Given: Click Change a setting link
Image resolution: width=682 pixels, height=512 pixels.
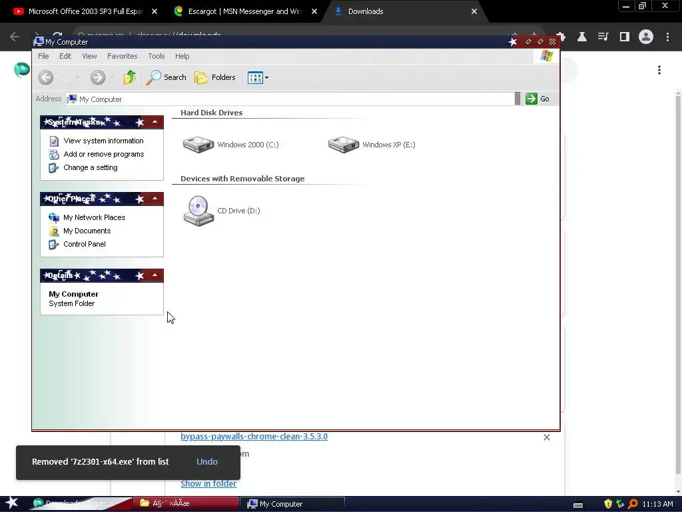Looking at the screenshot, I should click(x=91, y=167).
